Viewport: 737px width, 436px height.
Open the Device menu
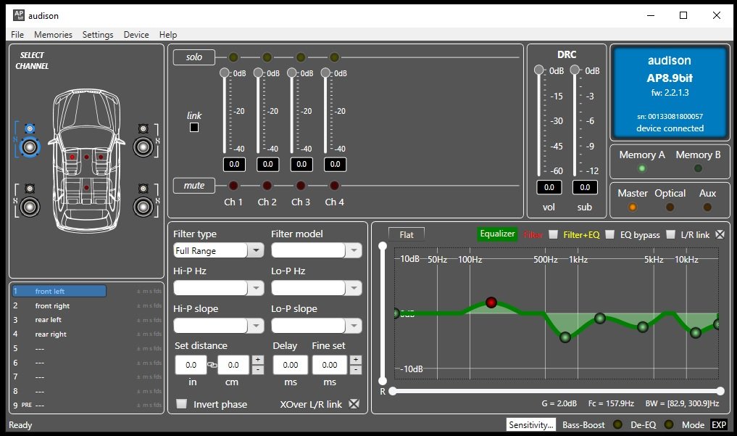[136, 35]
